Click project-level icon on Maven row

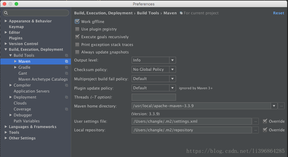66,61
